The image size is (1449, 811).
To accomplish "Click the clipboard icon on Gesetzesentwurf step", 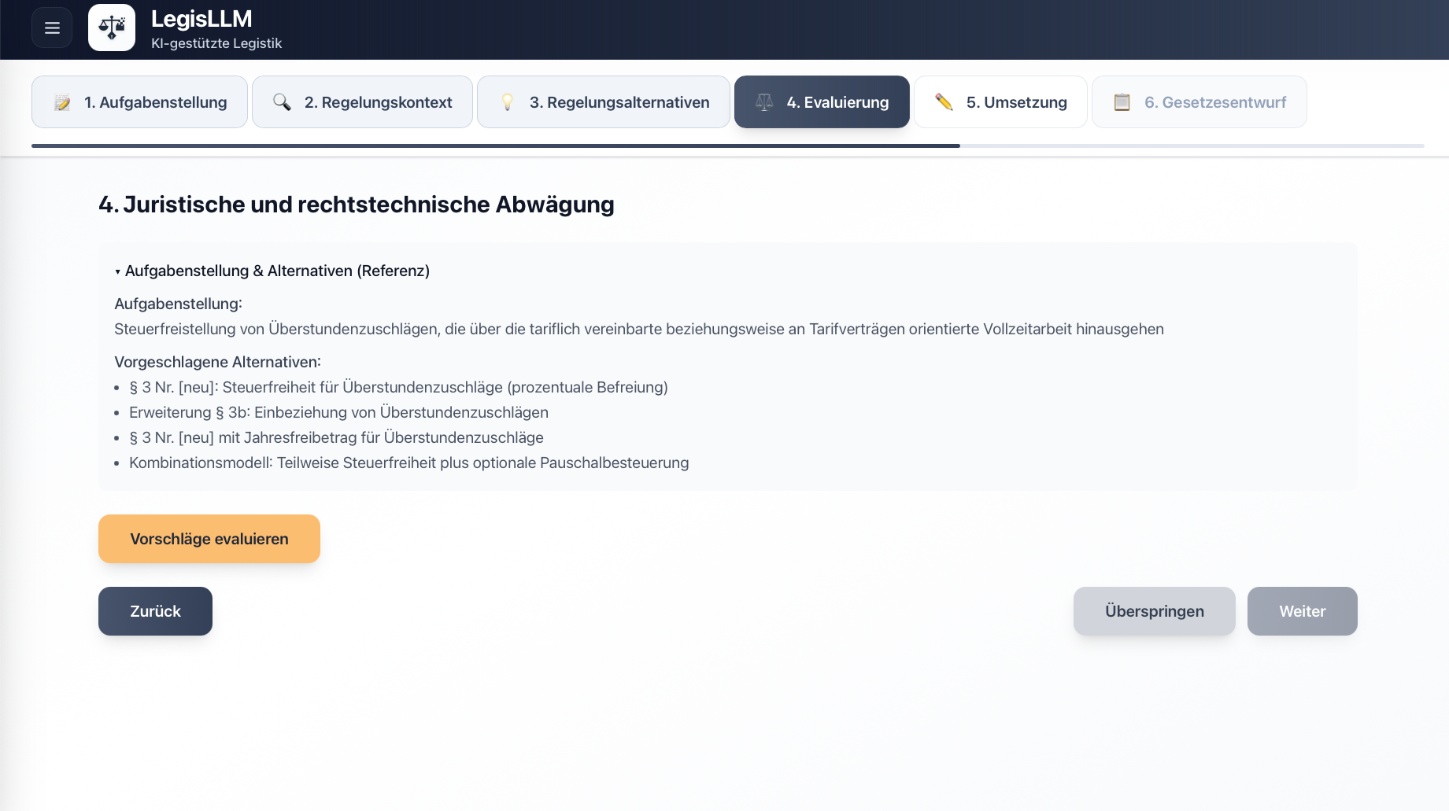I will pos(1122,102).
